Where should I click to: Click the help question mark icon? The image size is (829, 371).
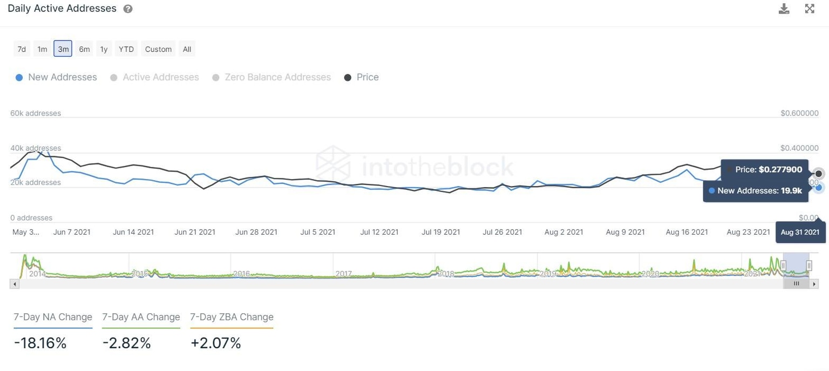pyautogui.click(x=128, y=9)
